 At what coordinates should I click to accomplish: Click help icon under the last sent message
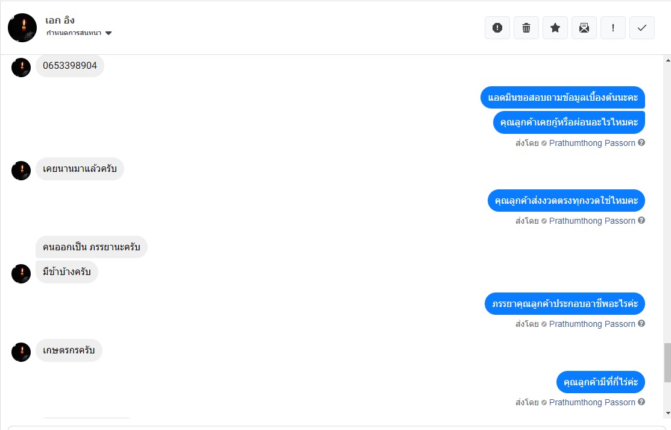coord(641,402)
